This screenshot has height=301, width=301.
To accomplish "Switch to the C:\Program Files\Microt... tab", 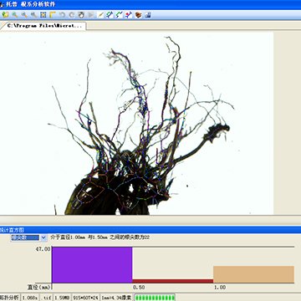I will (43, 26).
